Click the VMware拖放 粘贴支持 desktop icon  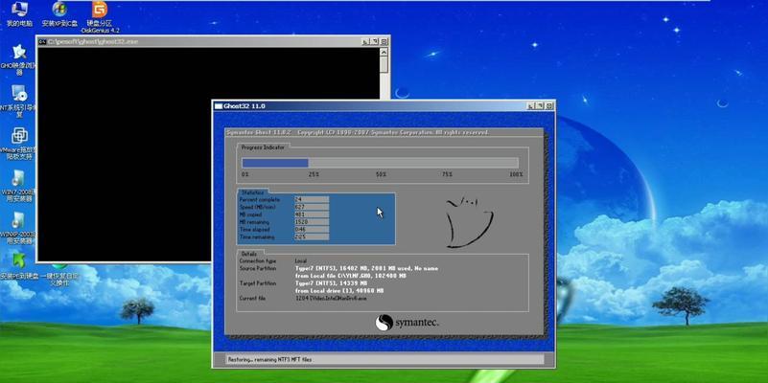(x=18, y=144)
